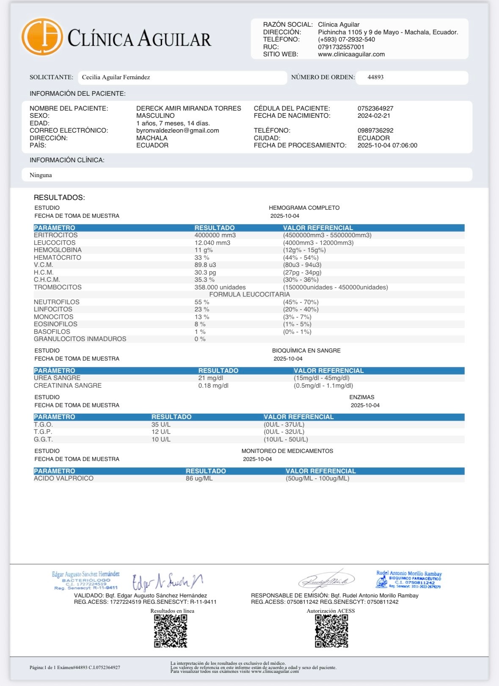Click the HEMOGLOBINA result 11 g%

(204, 250)
